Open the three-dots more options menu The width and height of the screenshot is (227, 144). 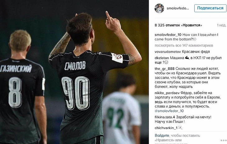[x=223, y=140]
